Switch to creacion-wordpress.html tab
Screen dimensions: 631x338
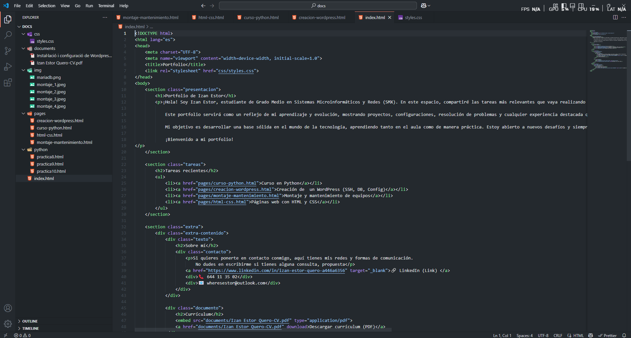point(322,17)
